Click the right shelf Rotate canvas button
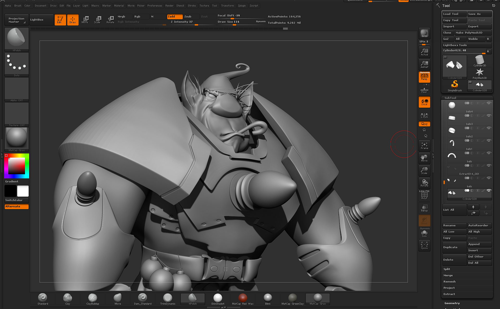Screen dimensions: 500x309 424,183
